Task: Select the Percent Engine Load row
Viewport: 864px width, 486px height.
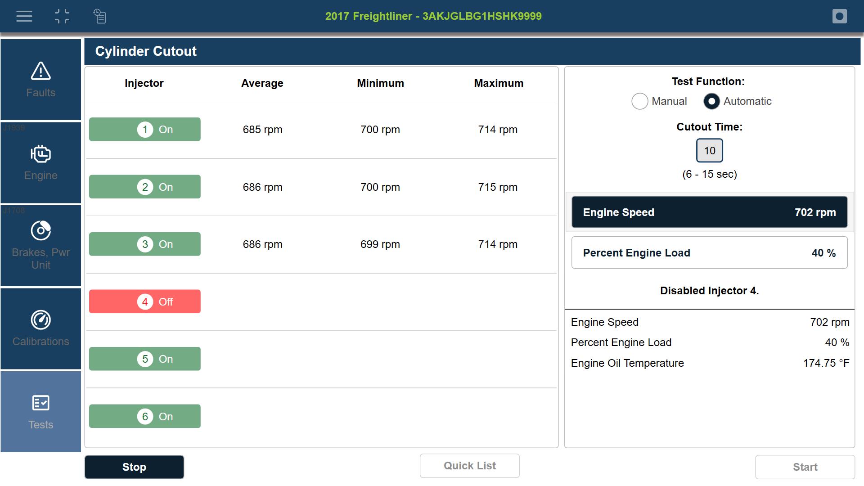Action: [x=709, y=252]
